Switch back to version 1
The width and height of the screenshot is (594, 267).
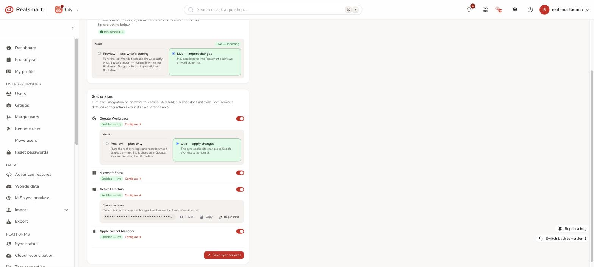click(x=563, y=239)
